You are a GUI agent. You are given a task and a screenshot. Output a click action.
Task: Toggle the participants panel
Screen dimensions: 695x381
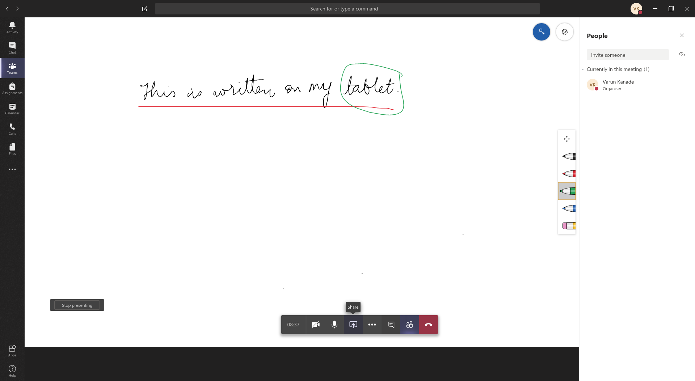(410, 325)
